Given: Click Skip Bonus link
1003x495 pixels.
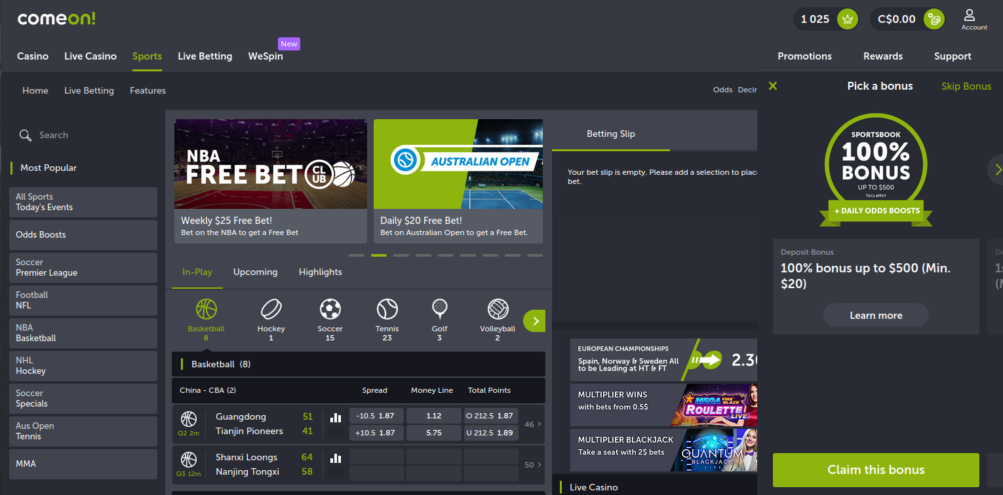Looking at the screenshot, I should click(966, 86).
